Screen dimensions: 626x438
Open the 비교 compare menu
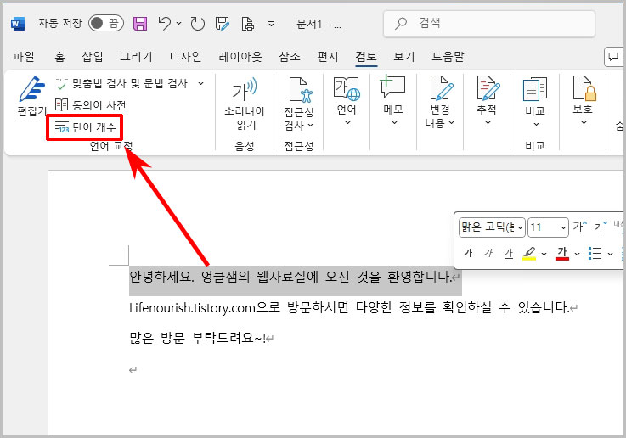tap(535, 102)
